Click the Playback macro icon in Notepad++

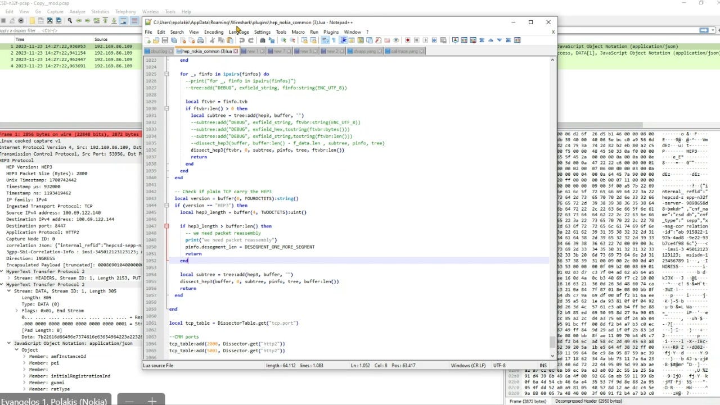coord(425,40)
